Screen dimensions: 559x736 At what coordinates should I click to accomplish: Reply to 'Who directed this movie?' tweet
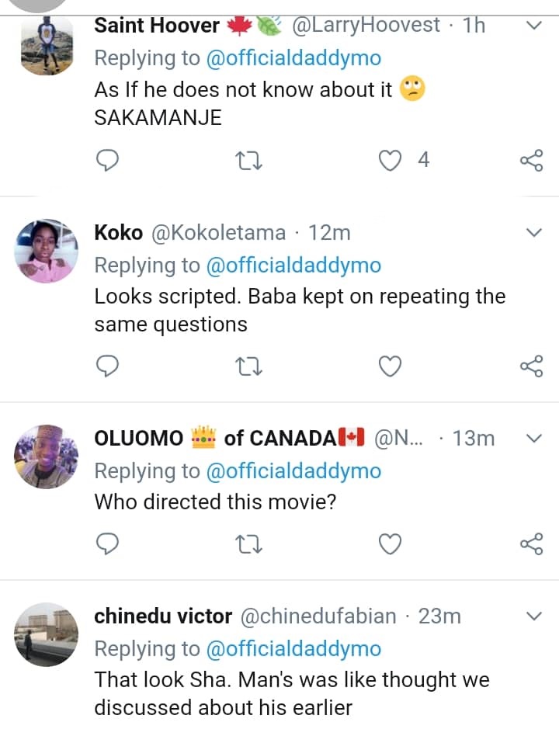click(106, 544)
